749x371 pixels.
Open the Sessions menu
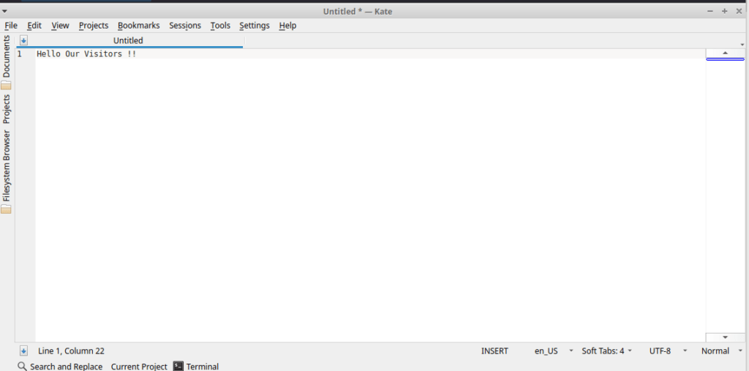185,26
